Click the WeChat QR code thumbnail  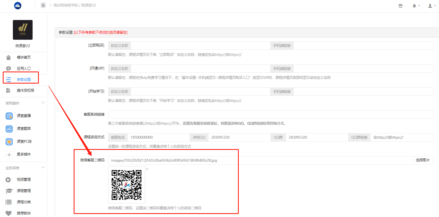pos(127,185)
